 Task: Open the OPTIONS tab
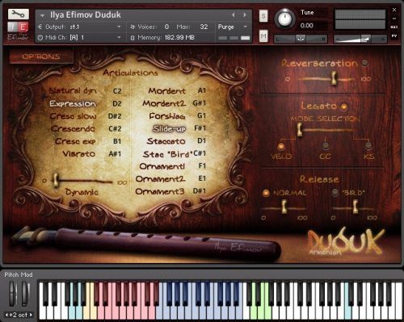(41, 56)
